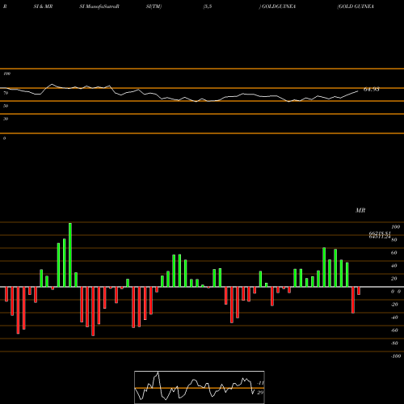Click the MR axis -100 label

[x=396, y=356]
